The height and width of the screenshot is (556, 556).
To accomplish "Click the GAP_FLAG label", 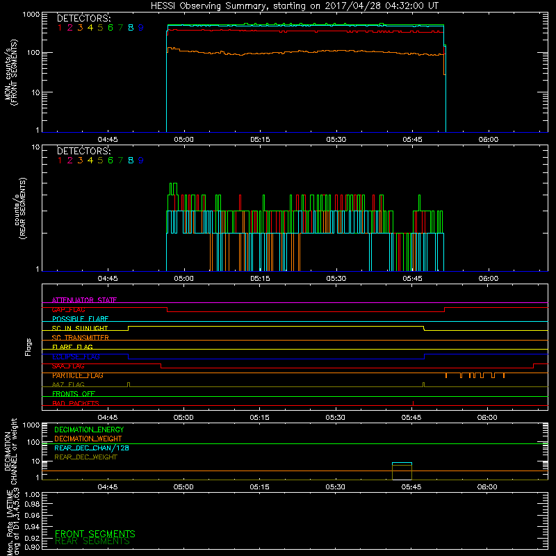I will [68, 309].
